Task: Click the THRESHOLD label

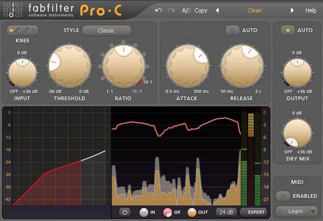Action: point(69,98)
